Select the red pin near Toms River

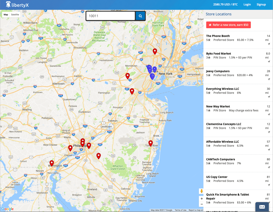tap(151, 143)
